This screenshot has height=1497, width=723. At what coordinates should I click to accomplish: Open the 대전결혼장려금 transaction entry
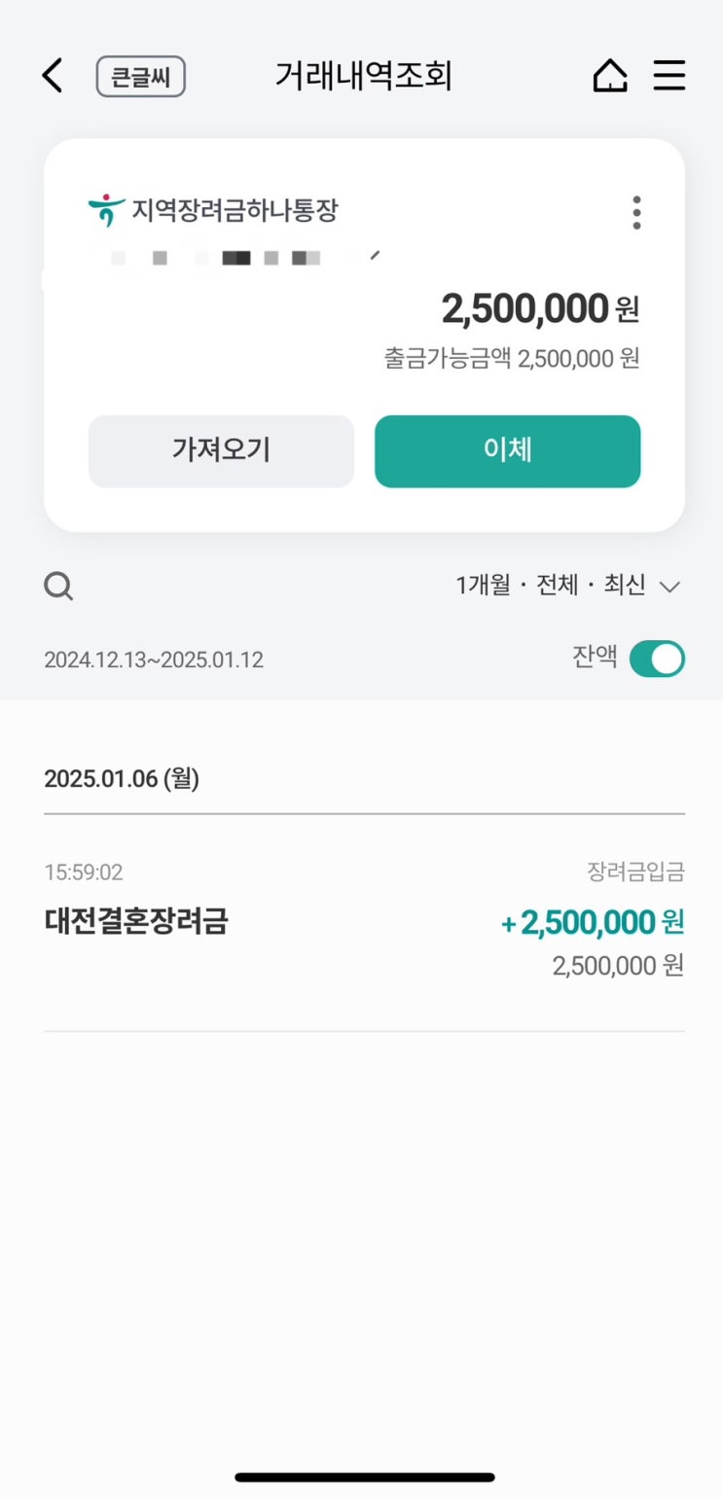tap(136, 921)
